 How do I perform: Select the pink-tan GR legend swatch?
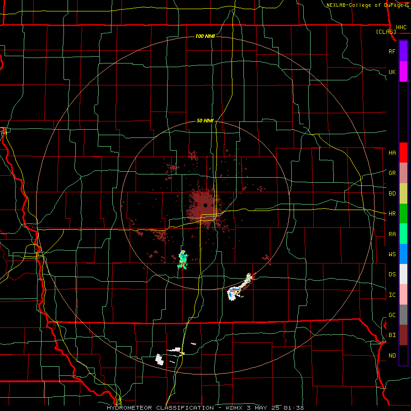[403, 173]
